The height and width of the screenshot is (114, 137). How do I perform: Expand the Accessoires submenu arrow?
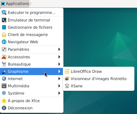click(59, 57)
